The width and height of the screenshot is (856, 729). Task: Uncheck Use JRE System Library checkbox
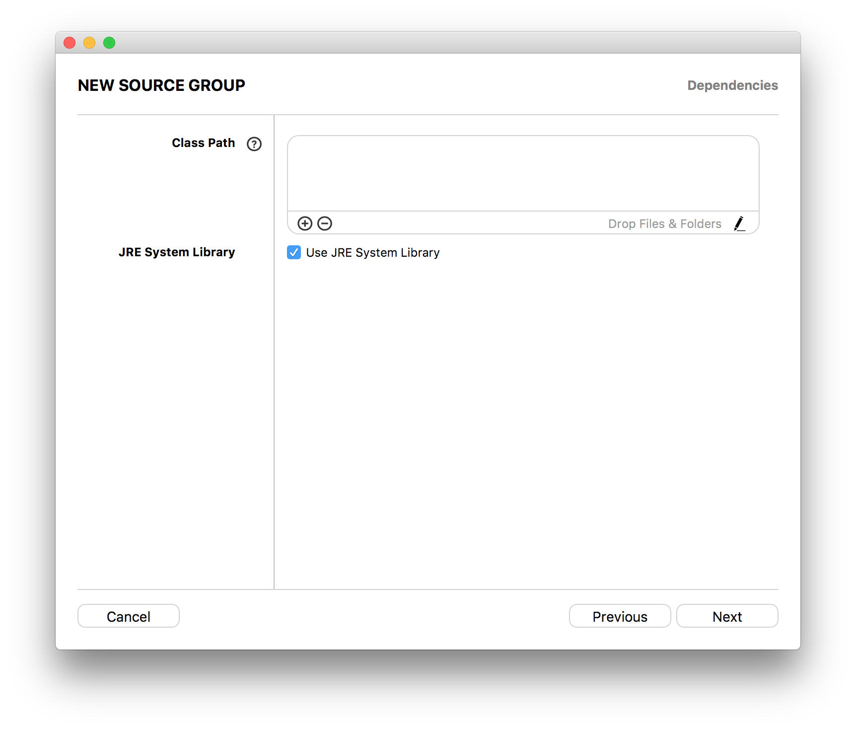click(294, 252)
